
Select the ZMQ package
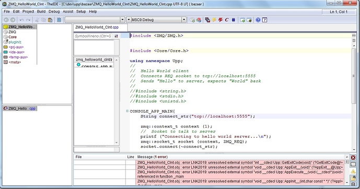[20, 32]
